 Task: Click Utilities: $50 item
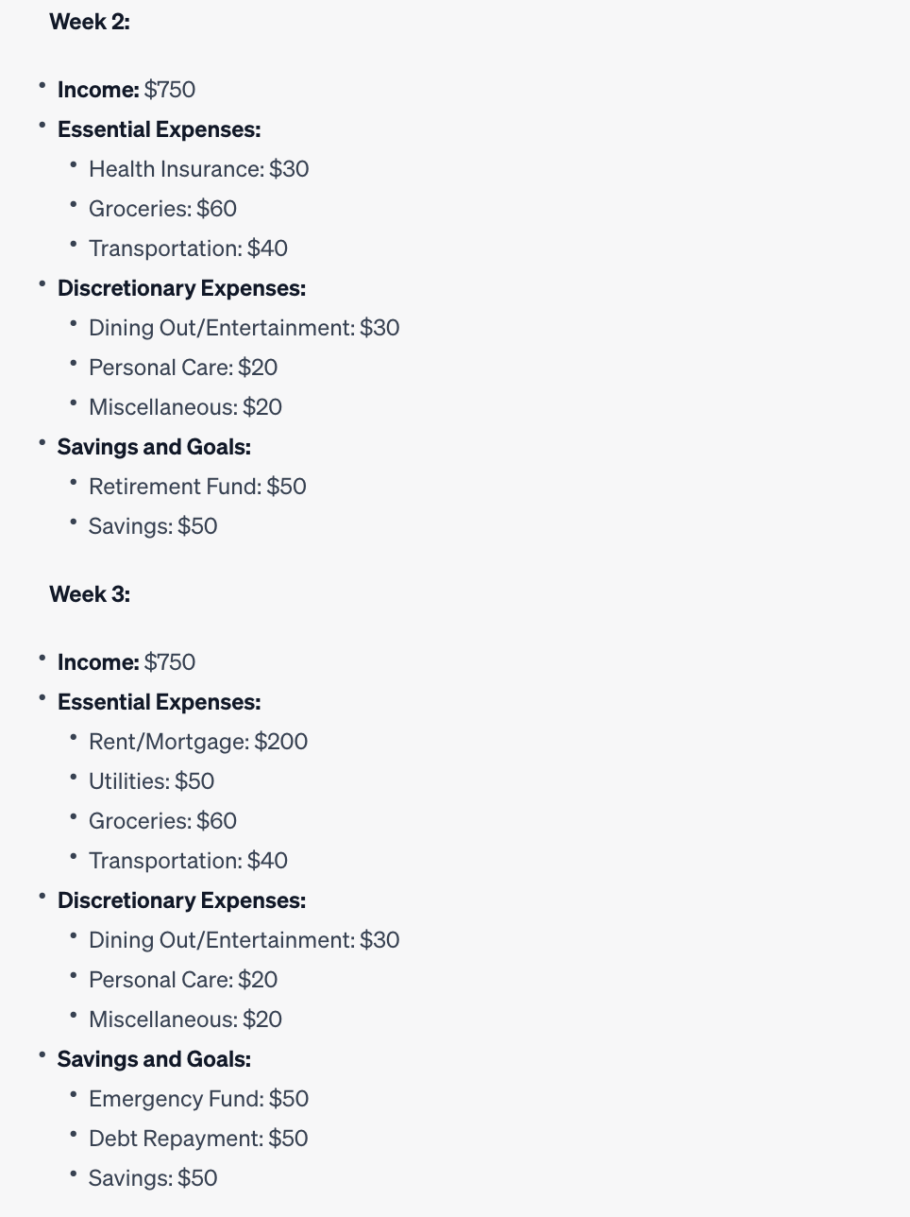(x=151, y=781)
